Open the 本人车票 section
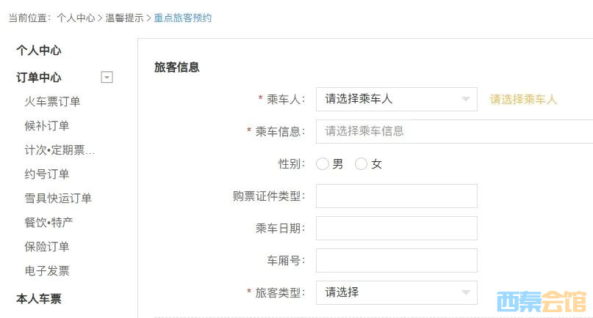593x318 pixels. coord(38,299)
